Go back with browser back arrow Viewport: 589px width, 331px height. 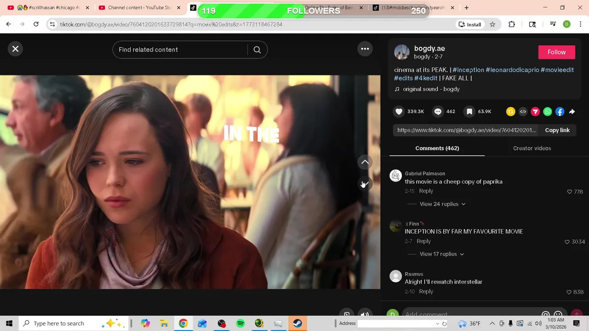pos(8,24)
